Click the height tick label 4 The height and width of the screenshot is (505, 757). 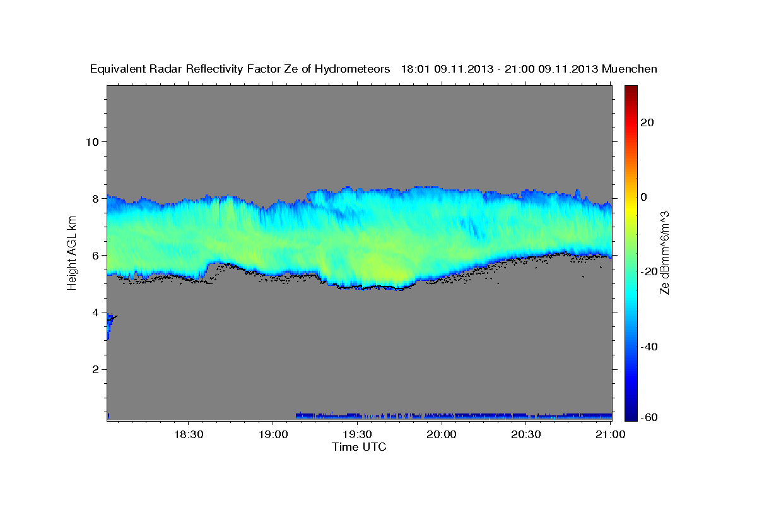(x=96, y=312)
